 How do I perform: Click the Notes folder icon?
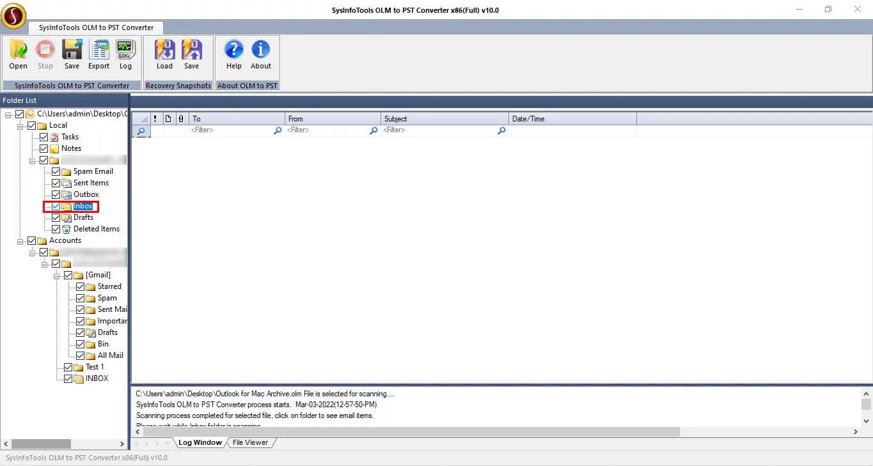point(54,148)
